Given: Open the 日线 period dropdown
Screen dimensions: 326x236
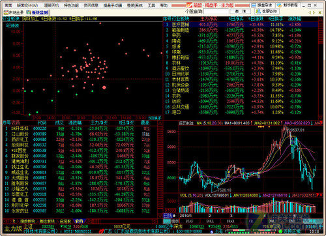Looking at the screenshot, I should [170, 216].
